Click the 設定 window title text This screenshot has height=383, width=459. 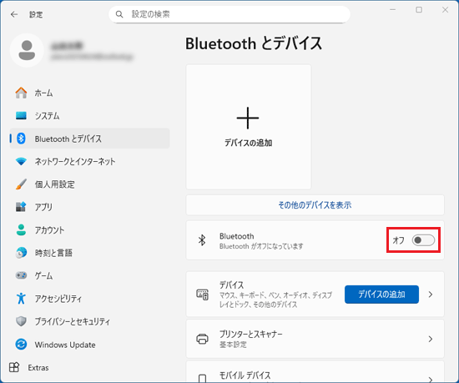tap(36, 14)
